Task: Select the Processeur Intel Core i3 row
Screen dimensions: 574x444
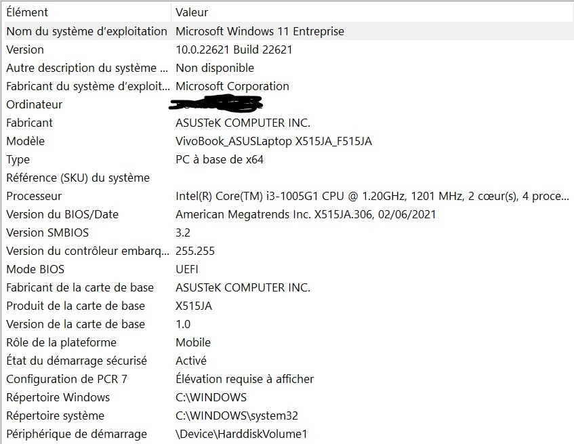Action: click(x=288, y=196)
